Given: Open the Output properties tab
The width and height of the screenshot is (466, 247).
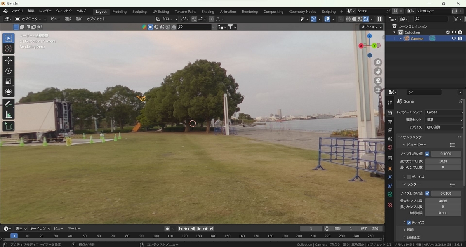Looking at the screenshot, I should [x=390, y=122].
